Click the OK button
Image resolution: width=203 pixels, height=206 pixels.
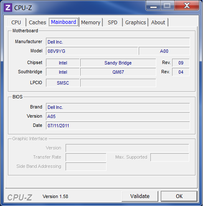[179, 196]
